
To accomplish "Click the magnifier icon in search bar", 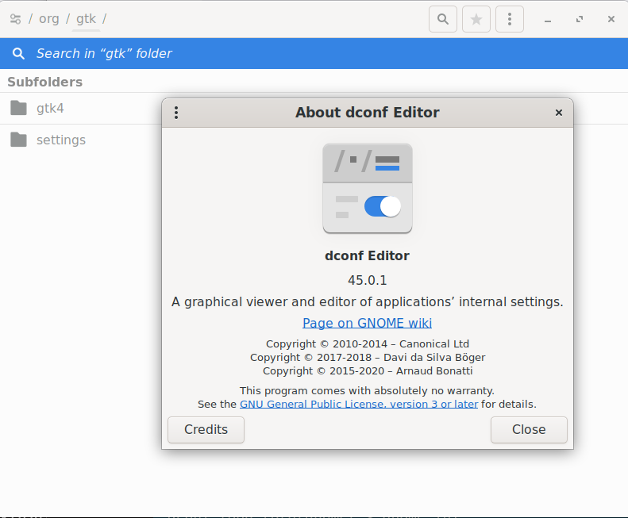I will 18,54.
